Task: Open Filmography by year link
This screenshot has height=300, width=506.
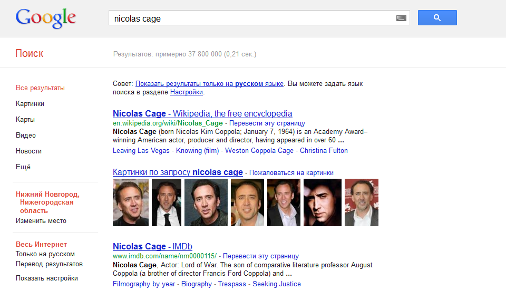Action: [x=144, y=284]
